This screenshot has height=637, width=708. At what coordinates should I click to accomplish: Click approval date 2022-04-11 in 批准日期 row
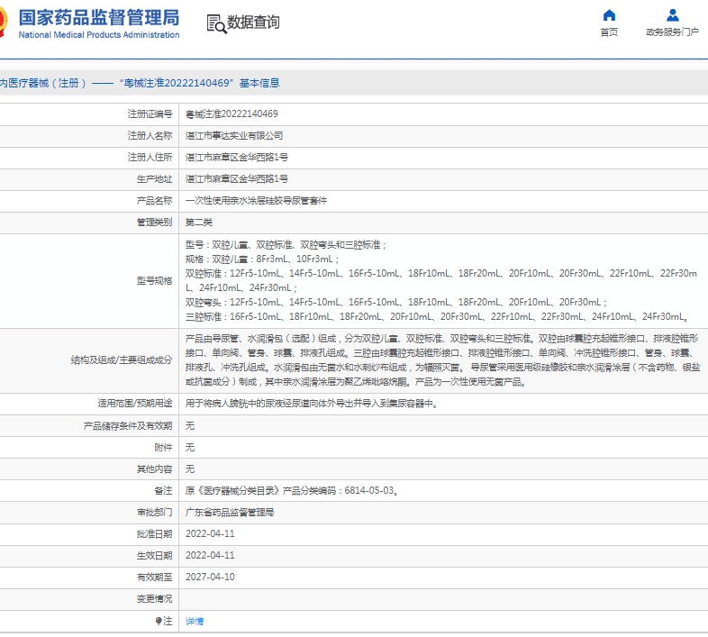click(x=211, y=534)
